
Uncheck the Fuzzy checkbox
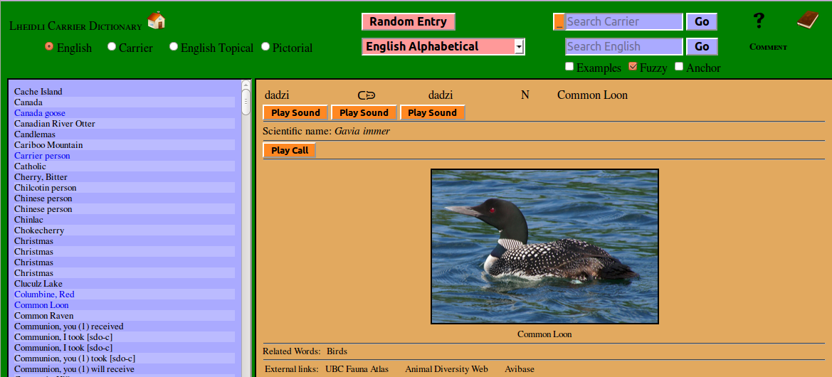pyautogui.click(x=633, y=67)
